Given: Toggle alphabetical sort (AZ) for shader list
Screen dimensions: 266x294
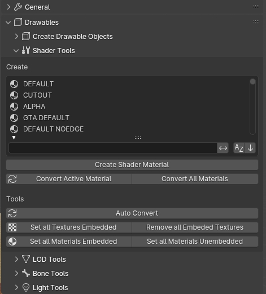Looking at the screenshot, I should [239, 148].
